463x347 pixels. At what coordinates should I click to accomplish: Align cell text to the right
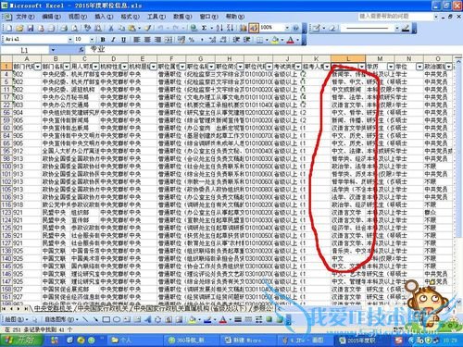click(157, 40)
